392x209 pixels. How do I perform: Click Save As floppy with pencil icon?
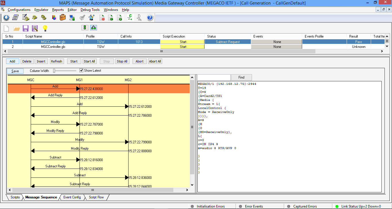pos(35,28)
